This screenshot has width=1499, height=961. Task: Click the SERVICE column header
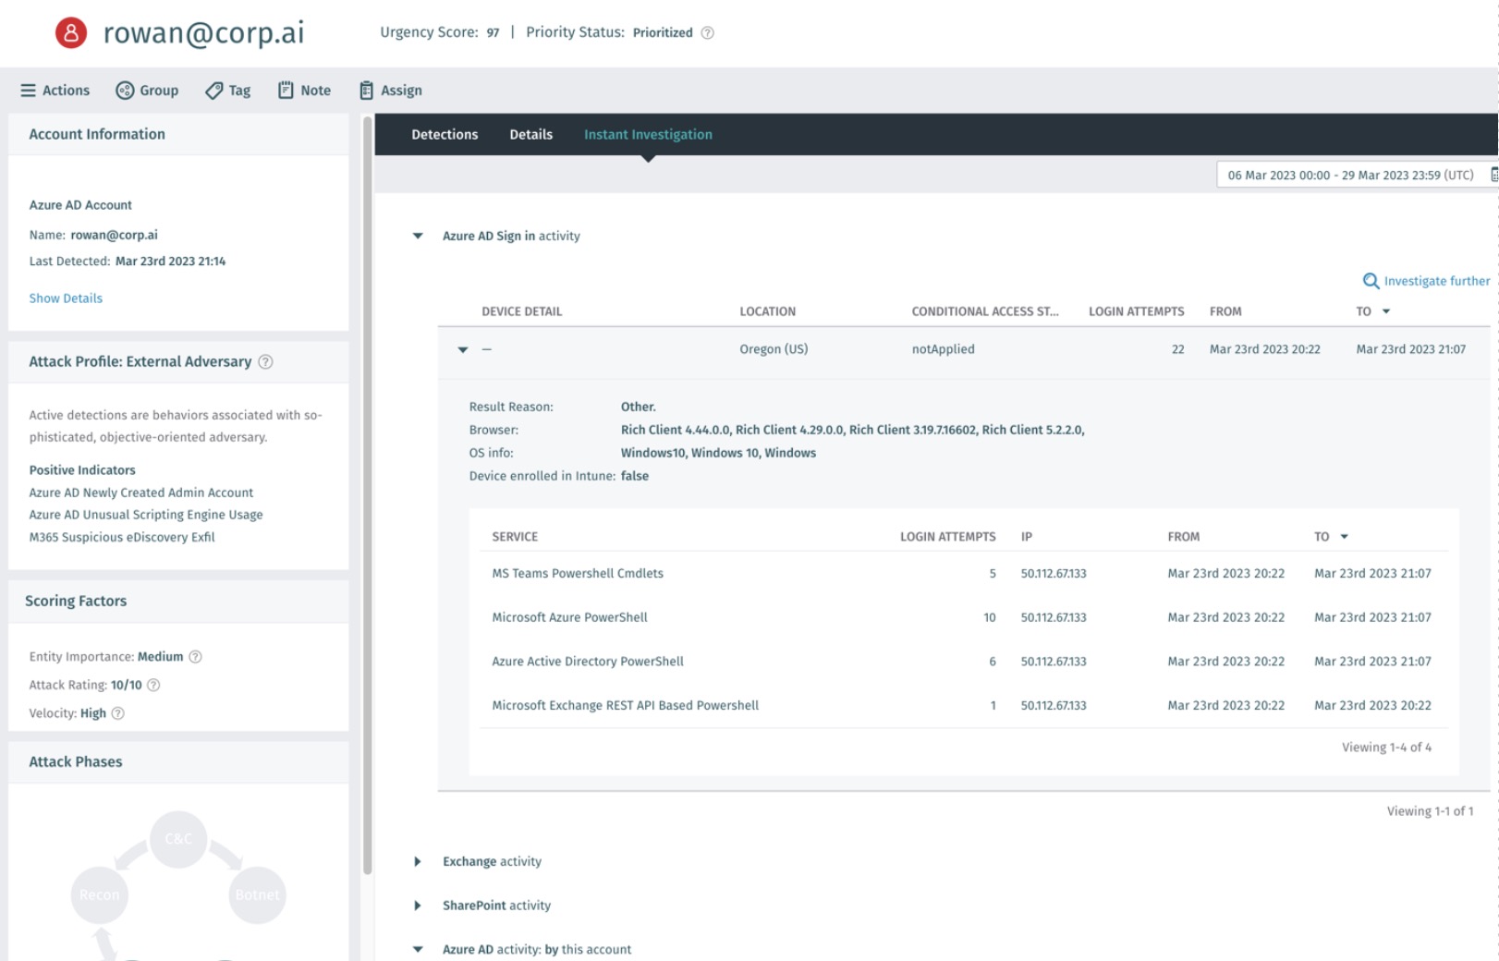click(x=515, y=537)
